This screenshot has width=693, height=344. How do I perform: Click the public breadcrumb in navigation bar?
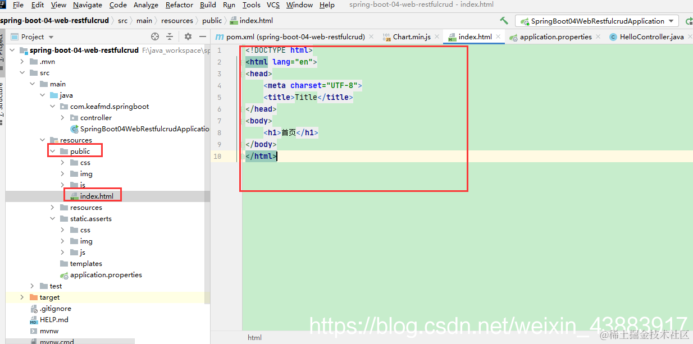tap(212, 21)
